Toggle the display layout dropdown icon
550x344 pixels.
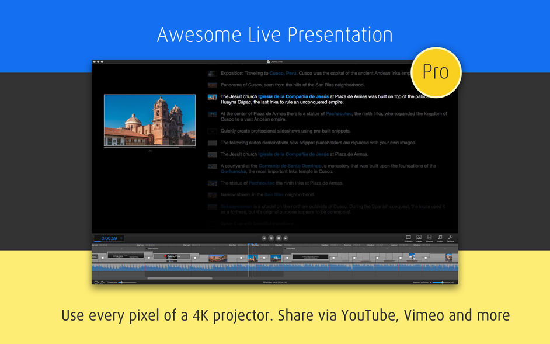(x=96, y=282)
